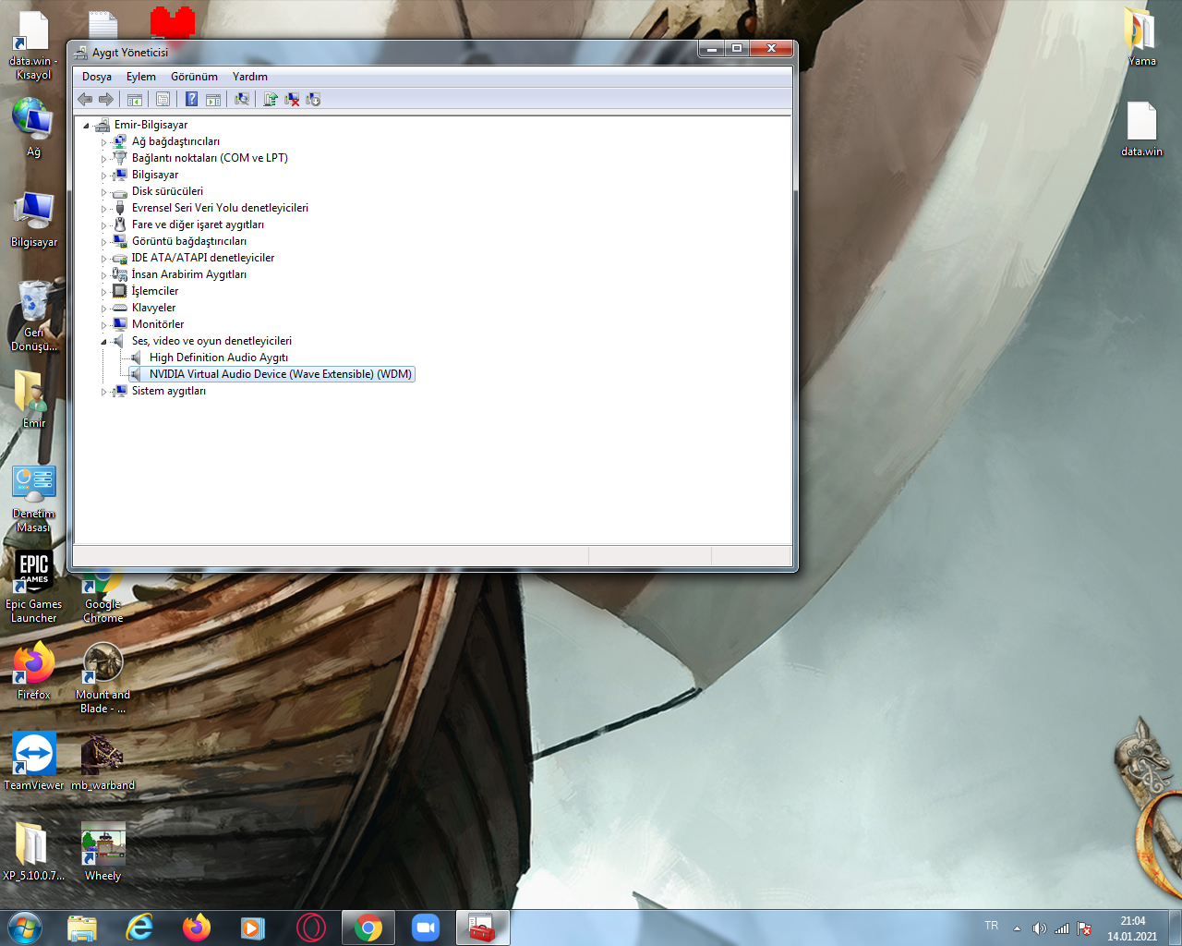The width and height of the screenshot is (1182, 946).
Task: Click the Forward arrow in Aygıt Yöneticisi toolbar
Action: tap(106, 99)
